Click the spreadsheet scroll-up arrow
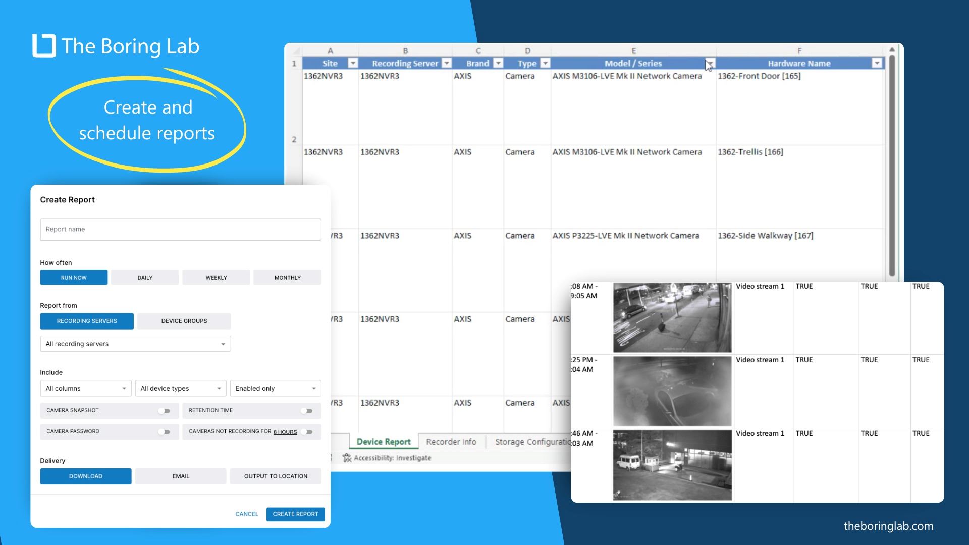The height and width of the screenshot is (545, 969). [x=892, y=49]
